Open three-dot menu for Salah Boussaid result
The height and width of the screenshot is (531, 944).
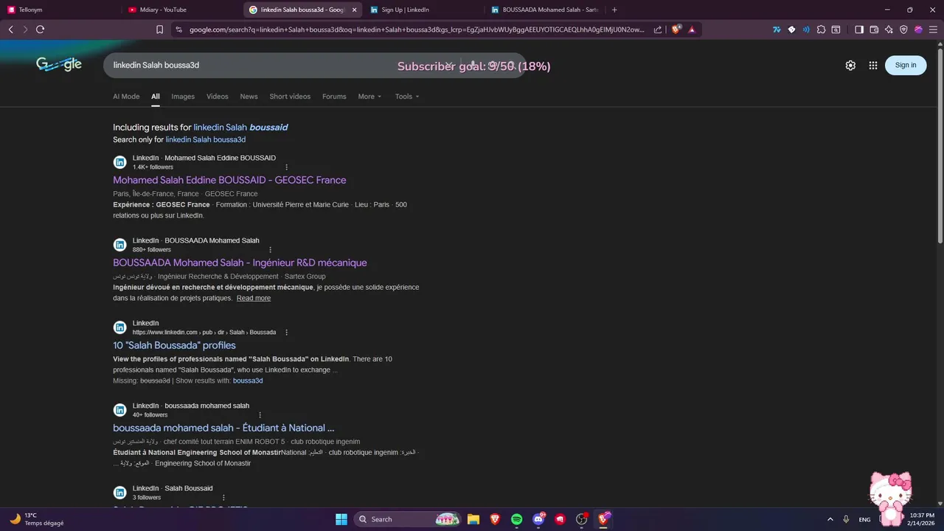pos(223,497)
